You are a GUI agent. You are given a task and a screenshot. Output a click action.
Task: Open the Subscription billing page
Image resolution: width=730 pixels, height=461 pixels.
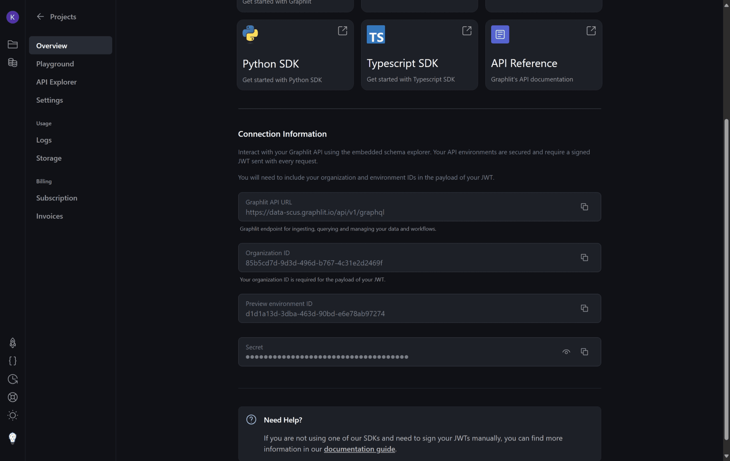pyautogui.click(x=57, y=198)
